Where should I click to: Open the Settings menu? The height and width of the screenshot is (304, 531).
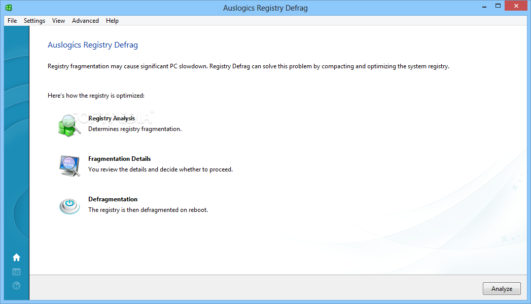tap(34, 21)
